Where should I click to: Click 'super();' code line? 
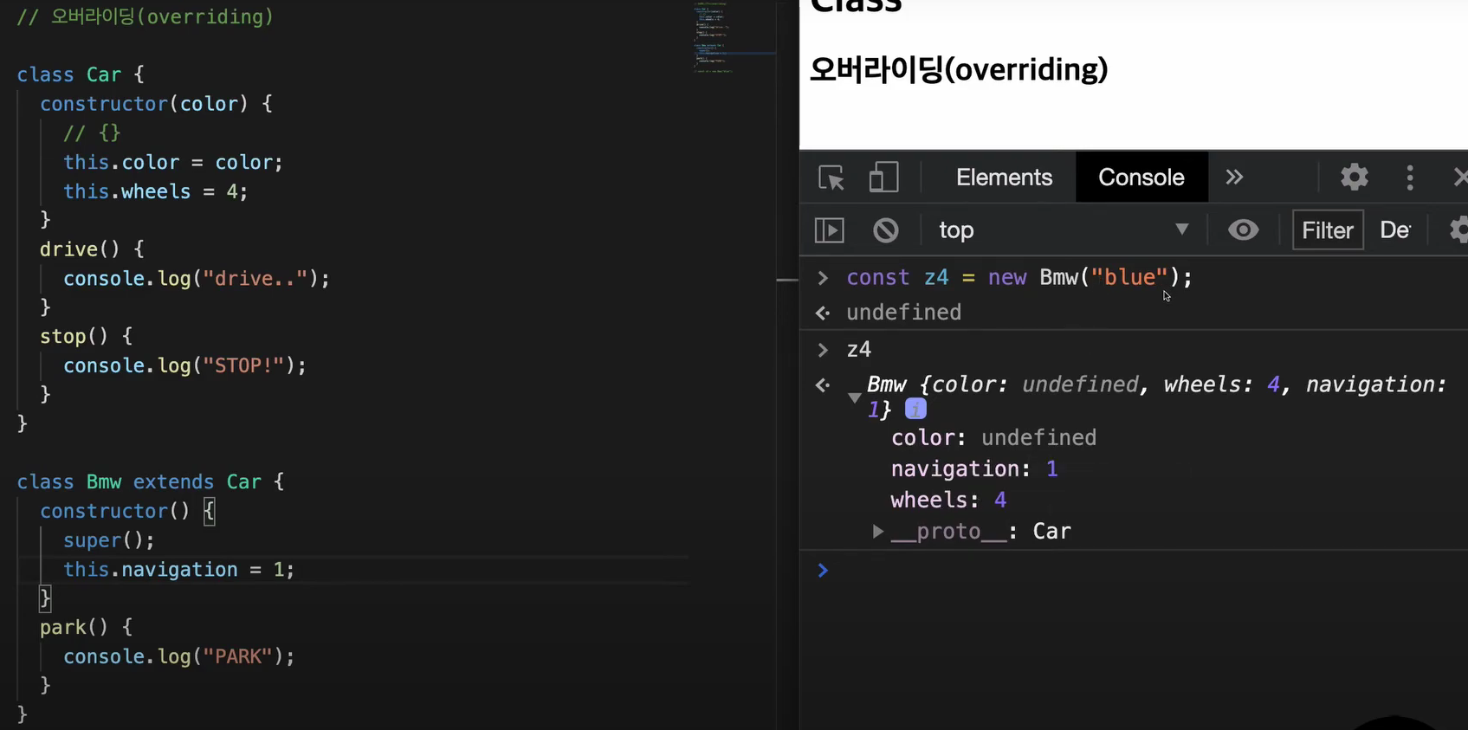108,541
